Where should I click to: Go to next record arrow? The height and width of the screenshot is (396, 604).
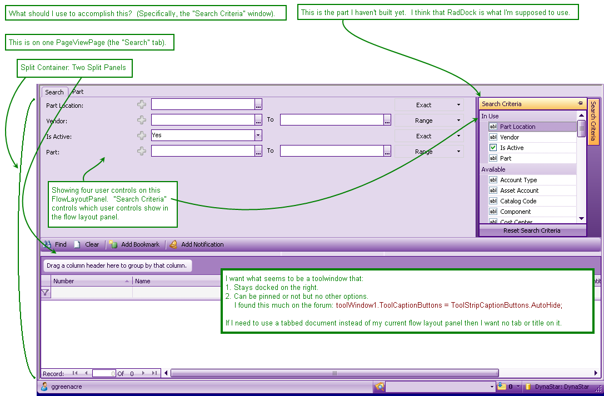pos(143,373)
